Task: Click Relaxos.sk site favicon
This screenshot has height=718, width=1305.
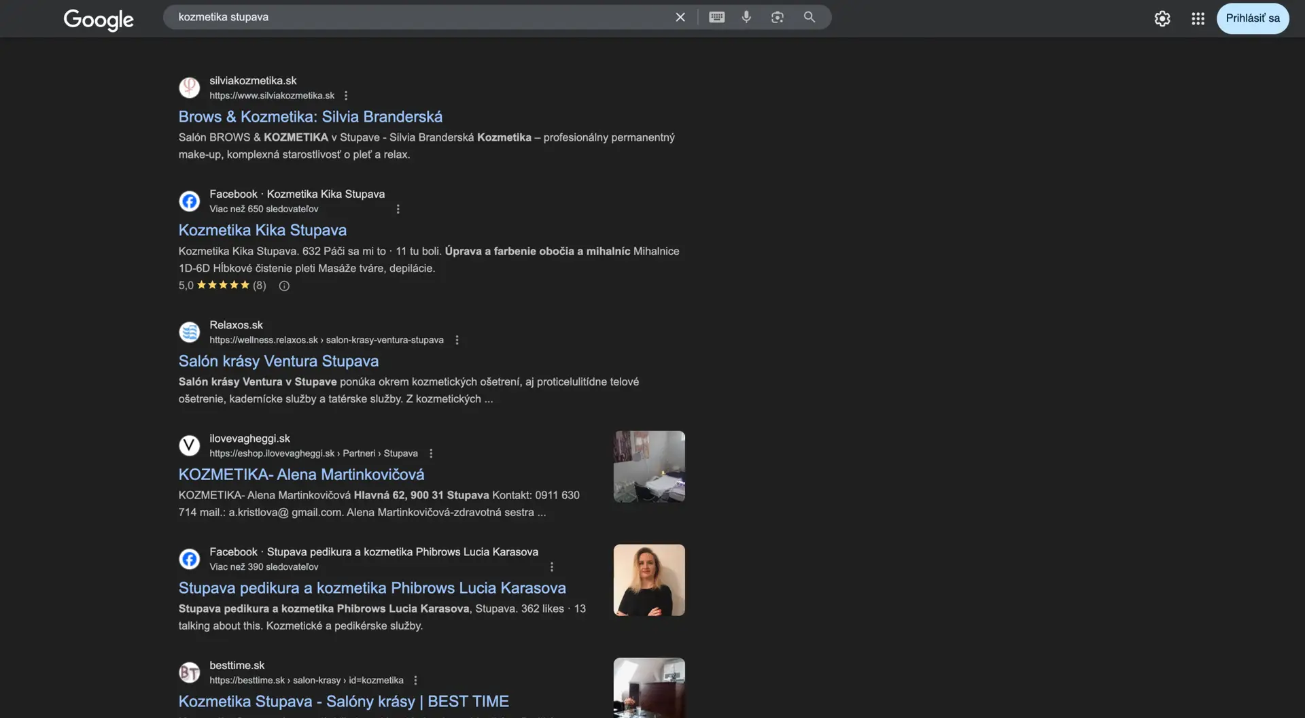Action: [x=190, y=332]
